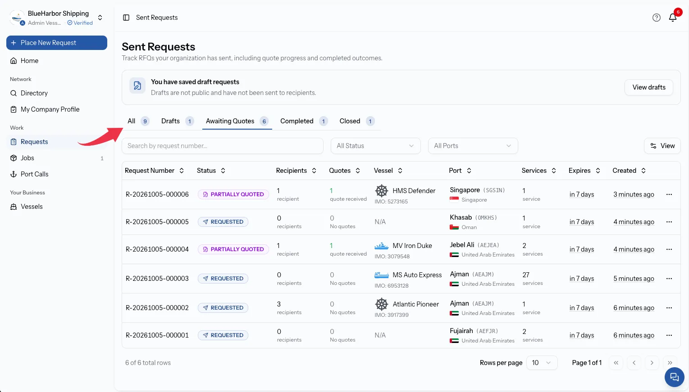The width and height of the screenshot is (689, 392).
Task: Click the draft document icon in banner
Action: point(137,86)
